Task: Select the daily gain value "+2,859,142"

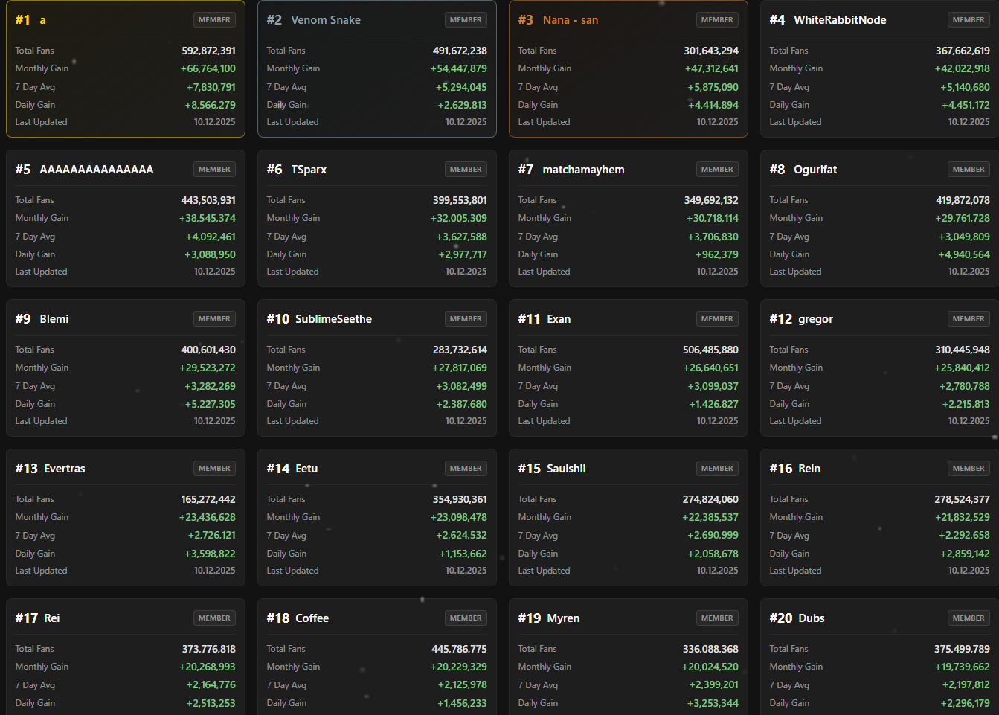Action: pos(965,554)
